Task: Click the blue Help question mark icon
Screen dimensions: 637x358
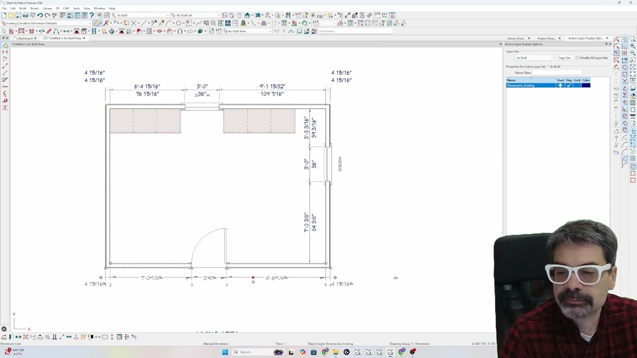Action: (92, 15)
